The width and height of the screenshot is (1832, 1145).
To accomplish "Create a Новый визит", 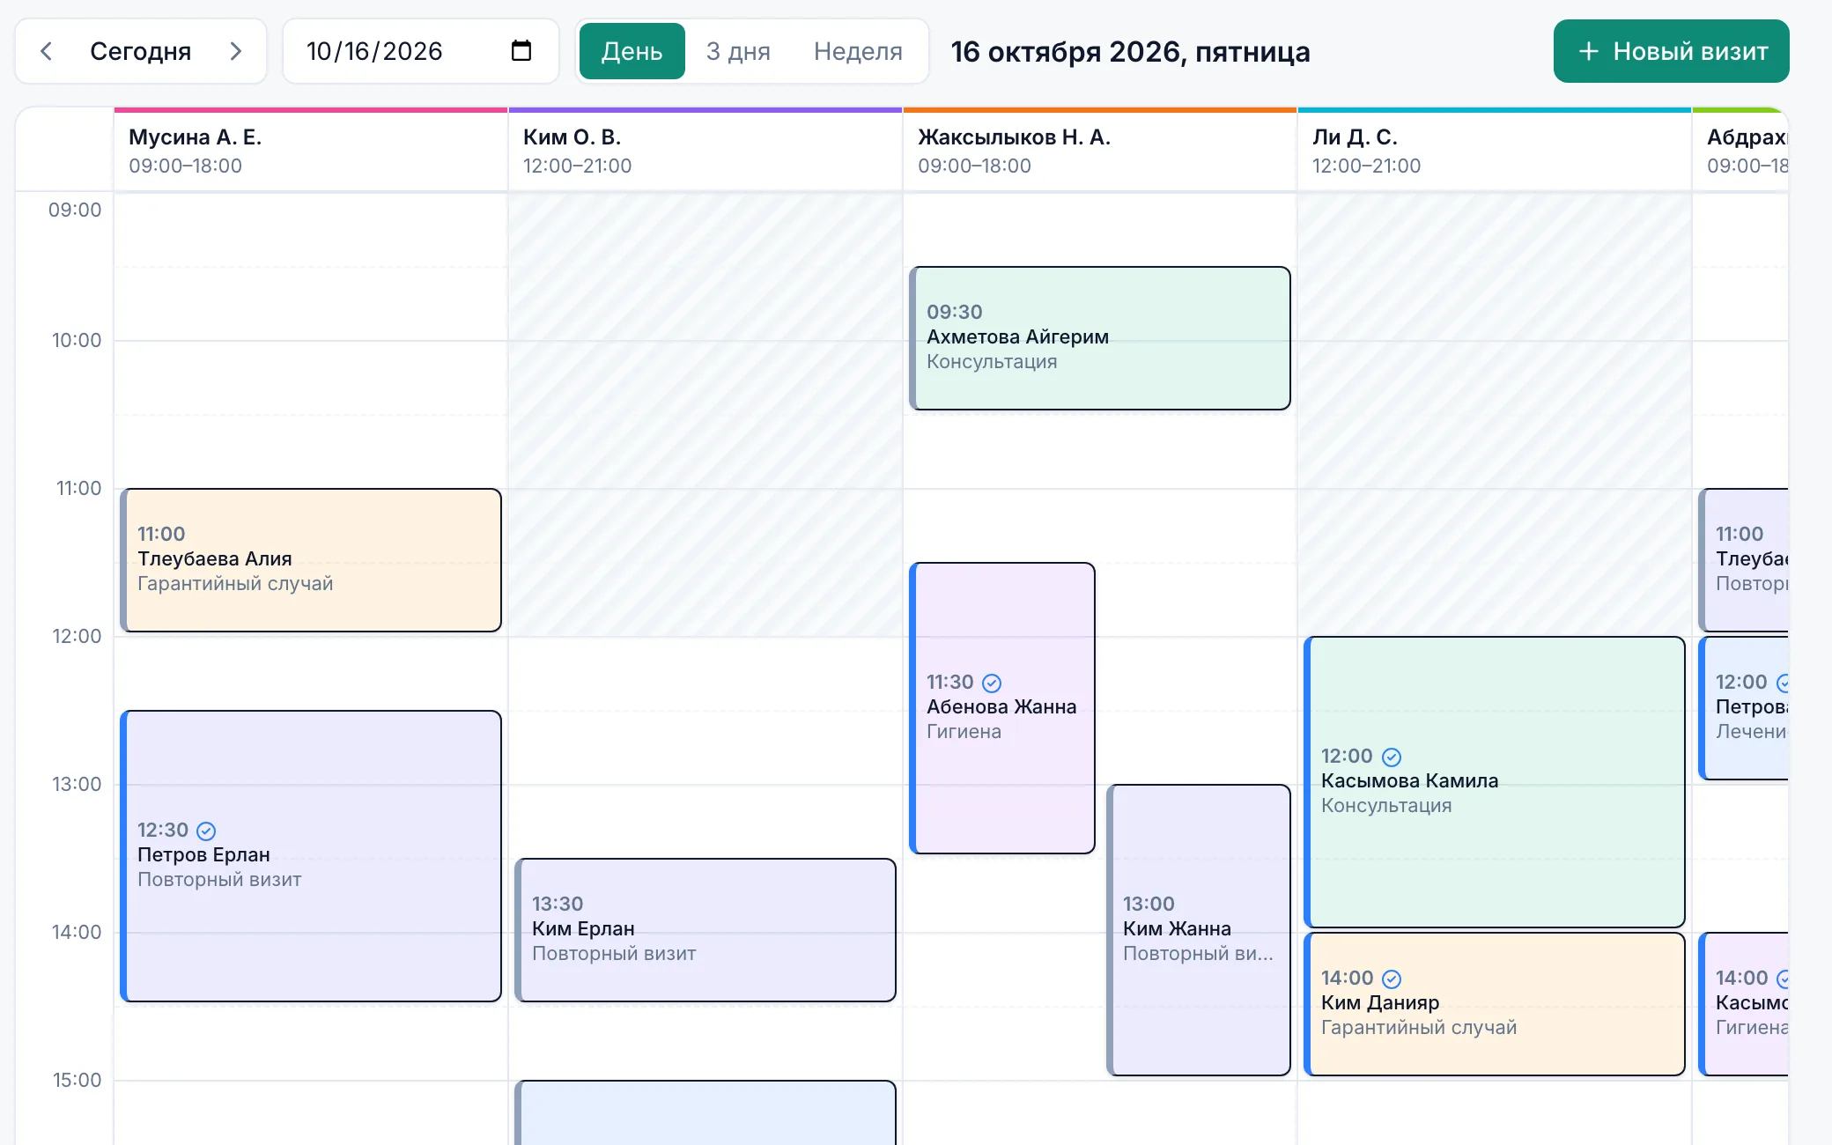I will [1671, 51].
